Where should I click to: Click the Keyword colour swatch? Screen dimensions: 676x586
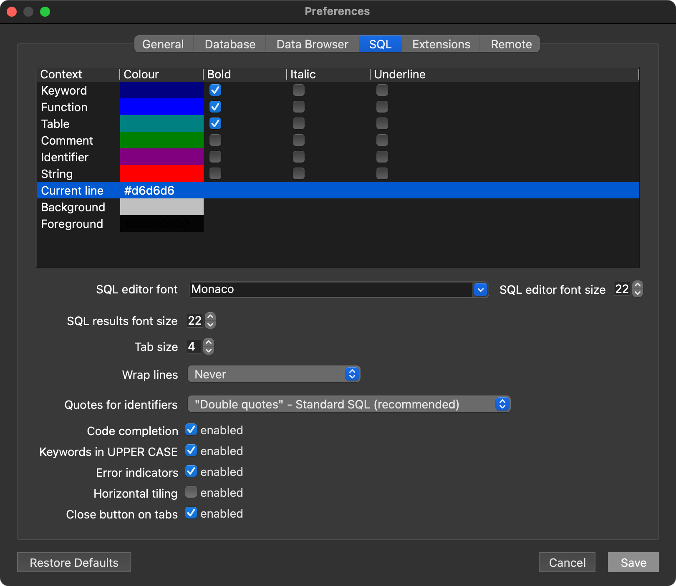pyautogui.click(x=161, y=90)
